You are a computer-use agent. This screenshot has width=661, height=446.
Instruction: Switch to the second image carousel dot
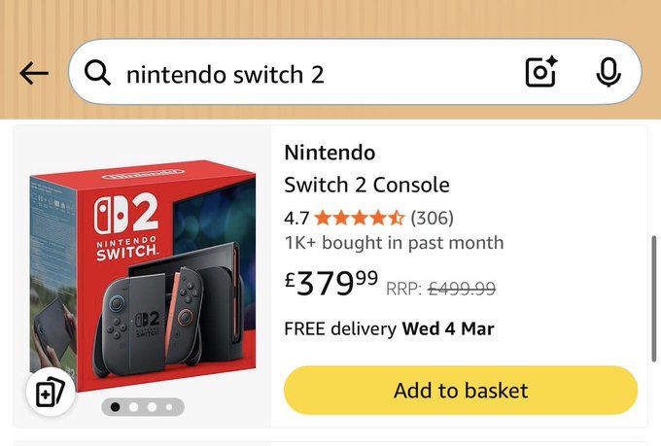coord(133,407)
